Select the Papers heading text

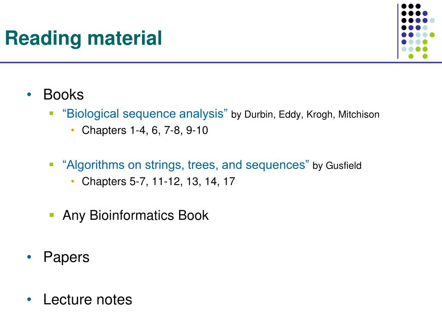(x=66, y=257)
